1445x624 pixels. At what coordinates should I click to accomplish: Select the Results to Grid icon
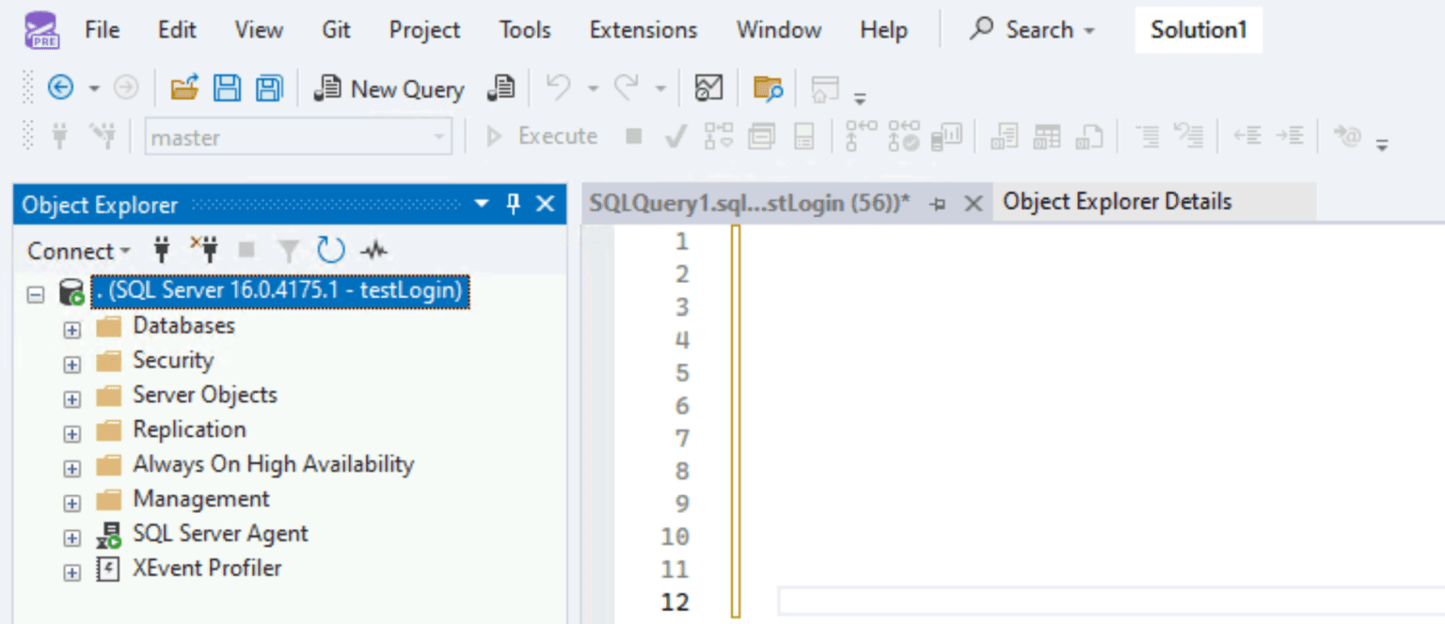pos(1047,137)
